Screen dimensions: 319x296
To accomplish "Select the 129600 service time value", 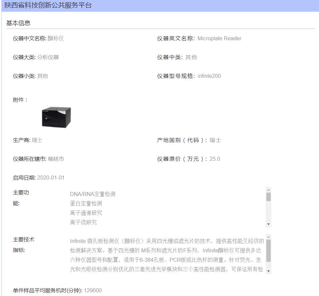I will [x=93, y=290].
